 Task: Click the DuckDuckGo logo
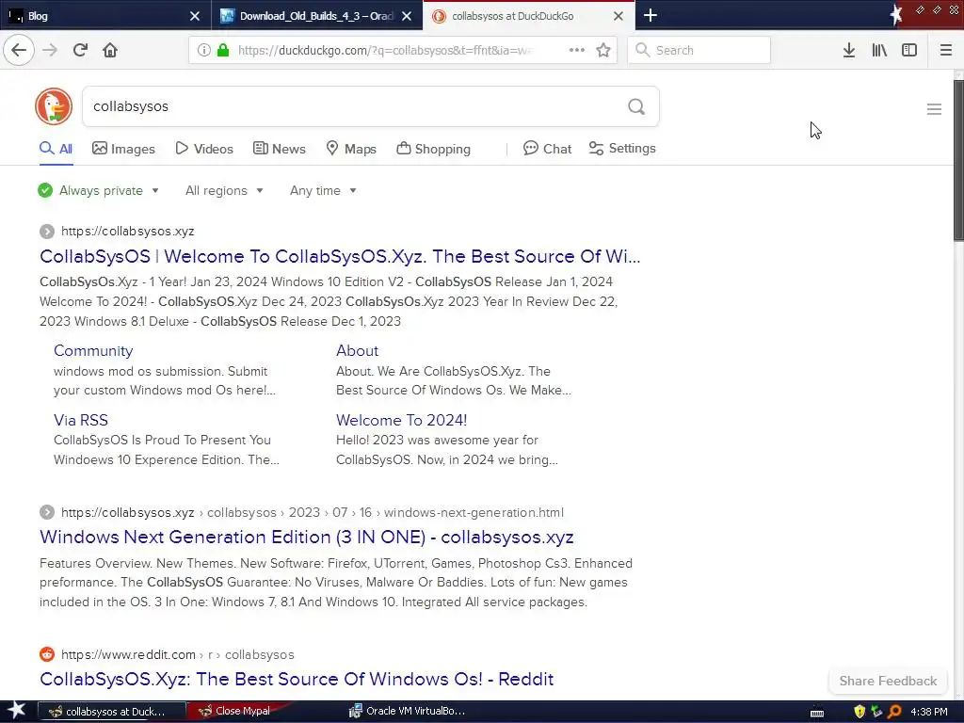coord(54,106)
